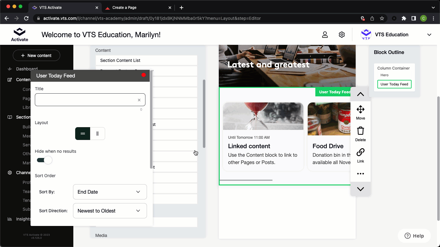Open the Food Drive card
Screen dimensions: 440x247
[x=329, y=137]
